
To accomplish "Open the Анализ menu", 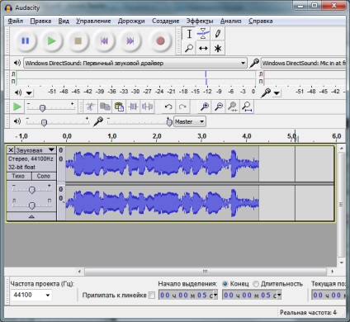I will [230, 21].
